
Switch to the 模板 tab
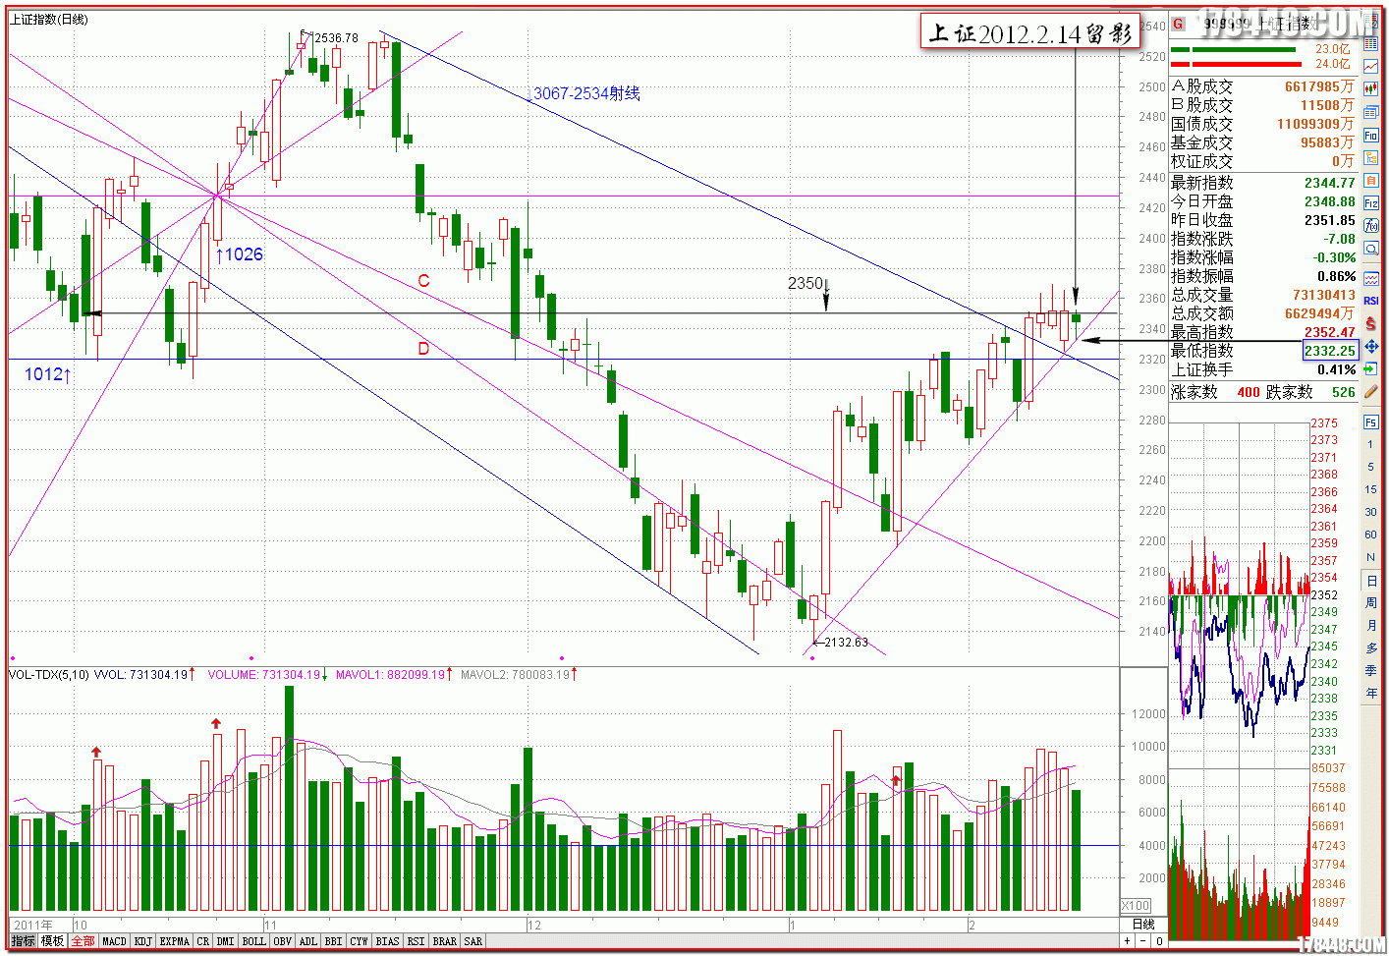tap(52, 941)
